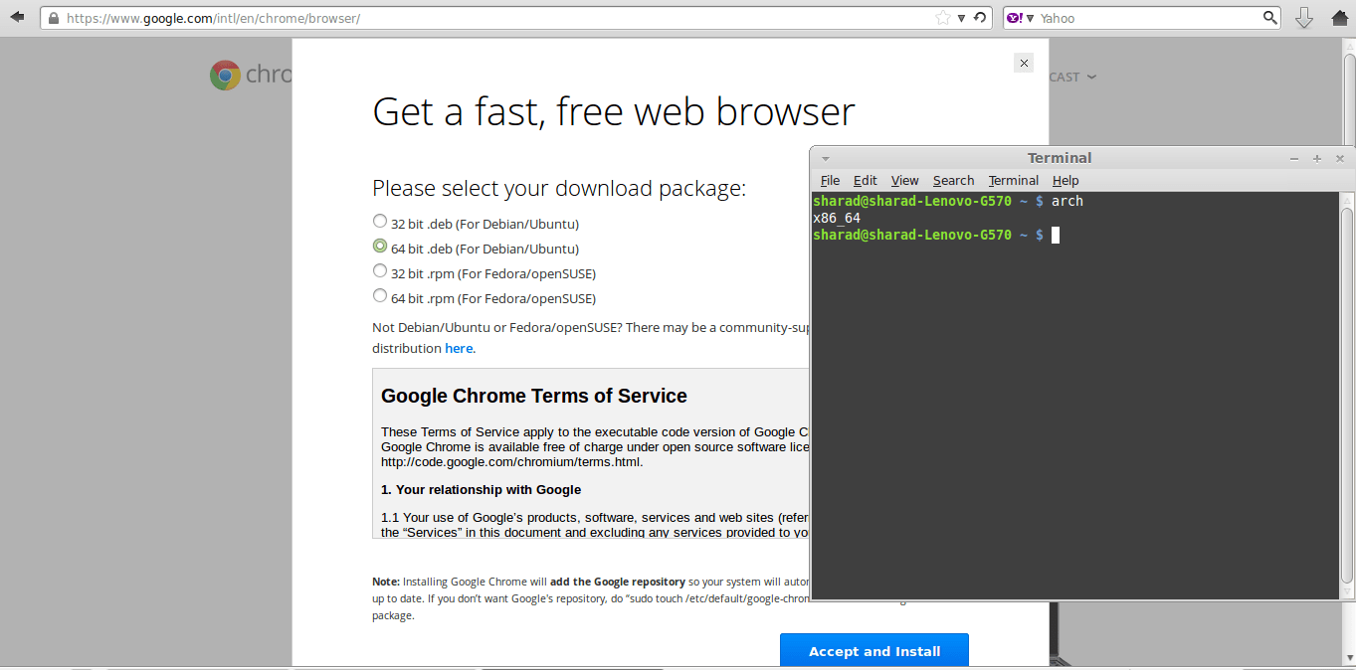The height and width of the screenshot is (670, 1356).
Task: Go to the browser home page icon
Action: click(1339, 17)
